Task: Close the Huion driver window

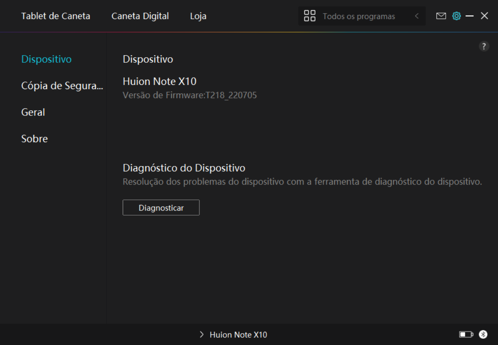Action: pyautogui.click(x=484, y=16)
